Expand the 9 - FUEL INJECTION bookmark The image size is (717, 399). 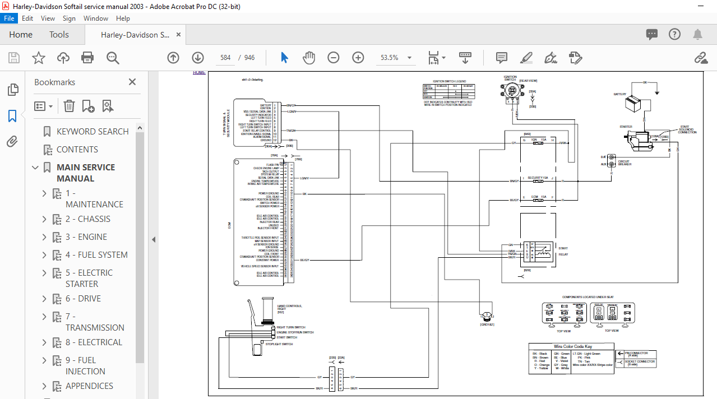tap(44, 360)
